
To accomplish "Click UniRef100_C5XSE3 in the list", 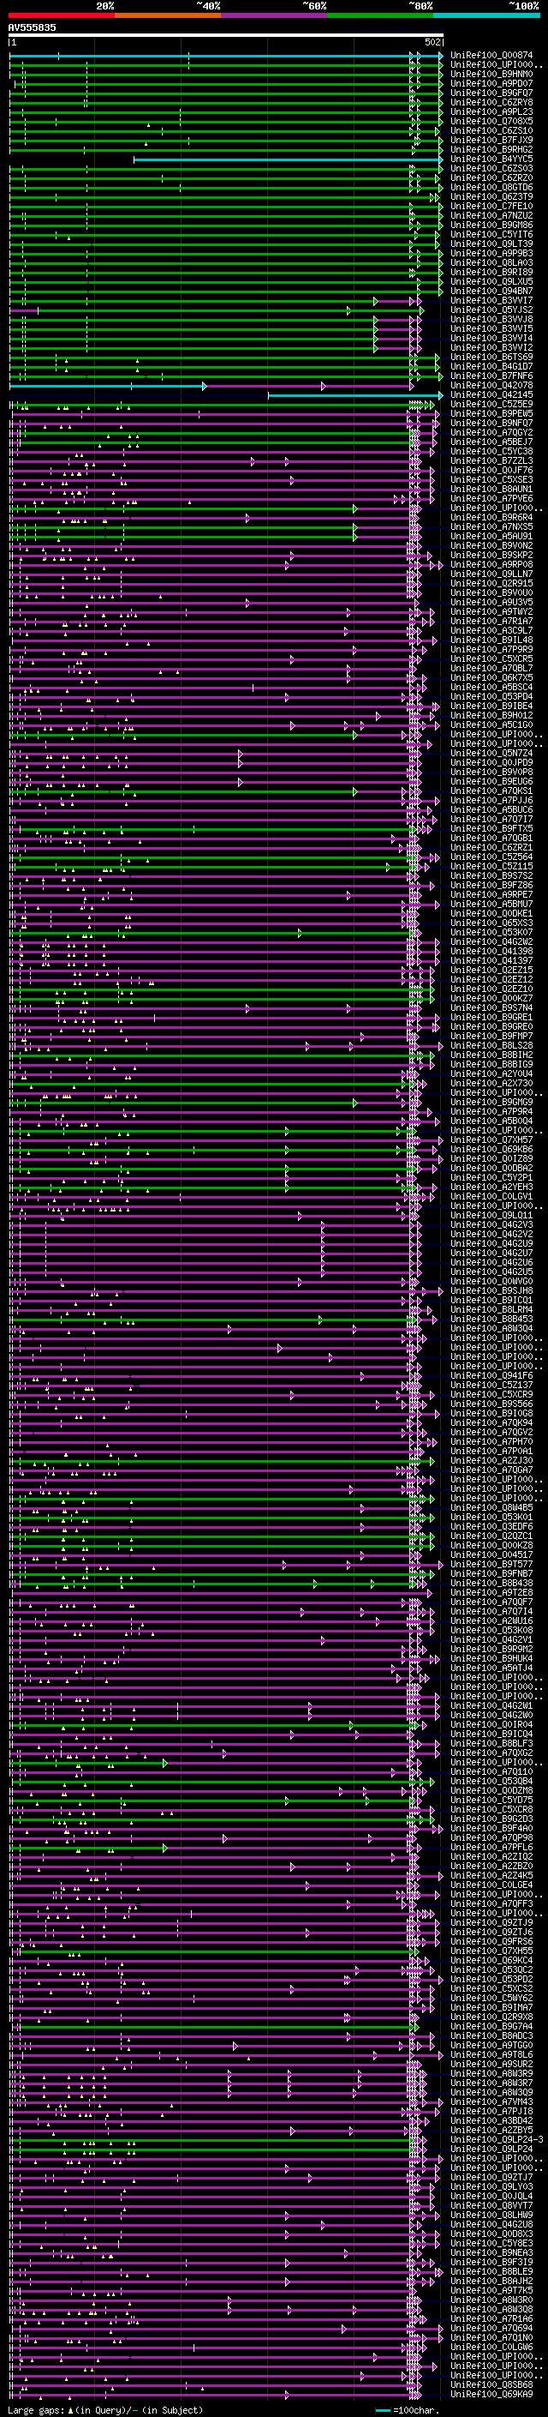I will [x=491, y=479].
